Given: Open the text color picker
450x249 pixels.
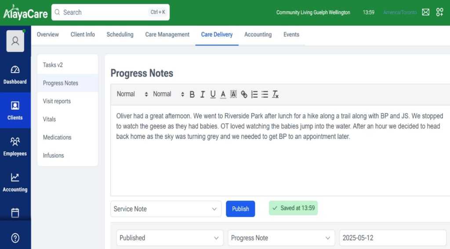Looking at the screenshot, I should 223,94.
